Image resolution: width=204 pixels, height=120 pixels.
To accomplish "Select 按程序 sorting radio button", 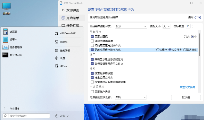I will point(158,50).
